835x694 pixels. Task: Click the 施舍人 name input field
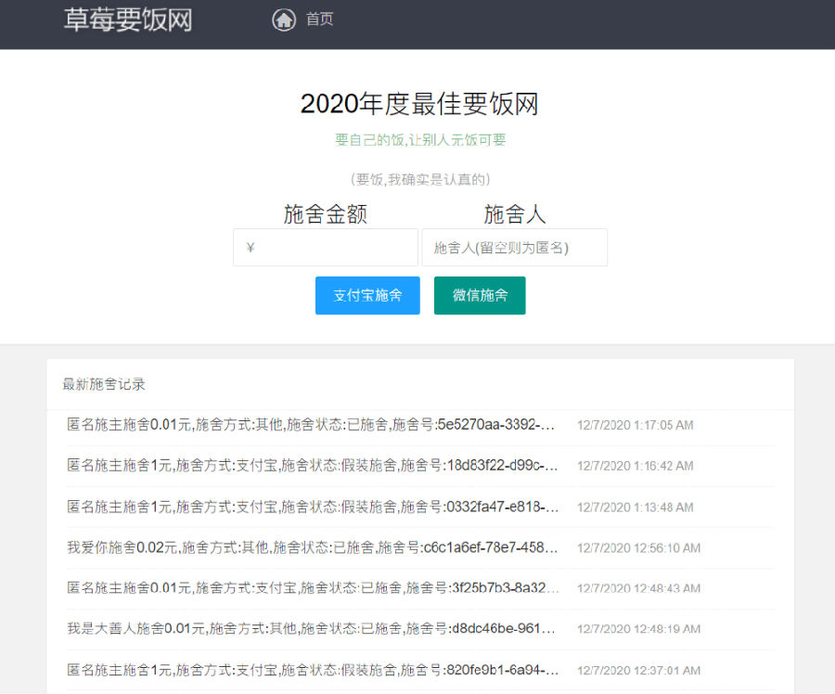coord(515,247)
